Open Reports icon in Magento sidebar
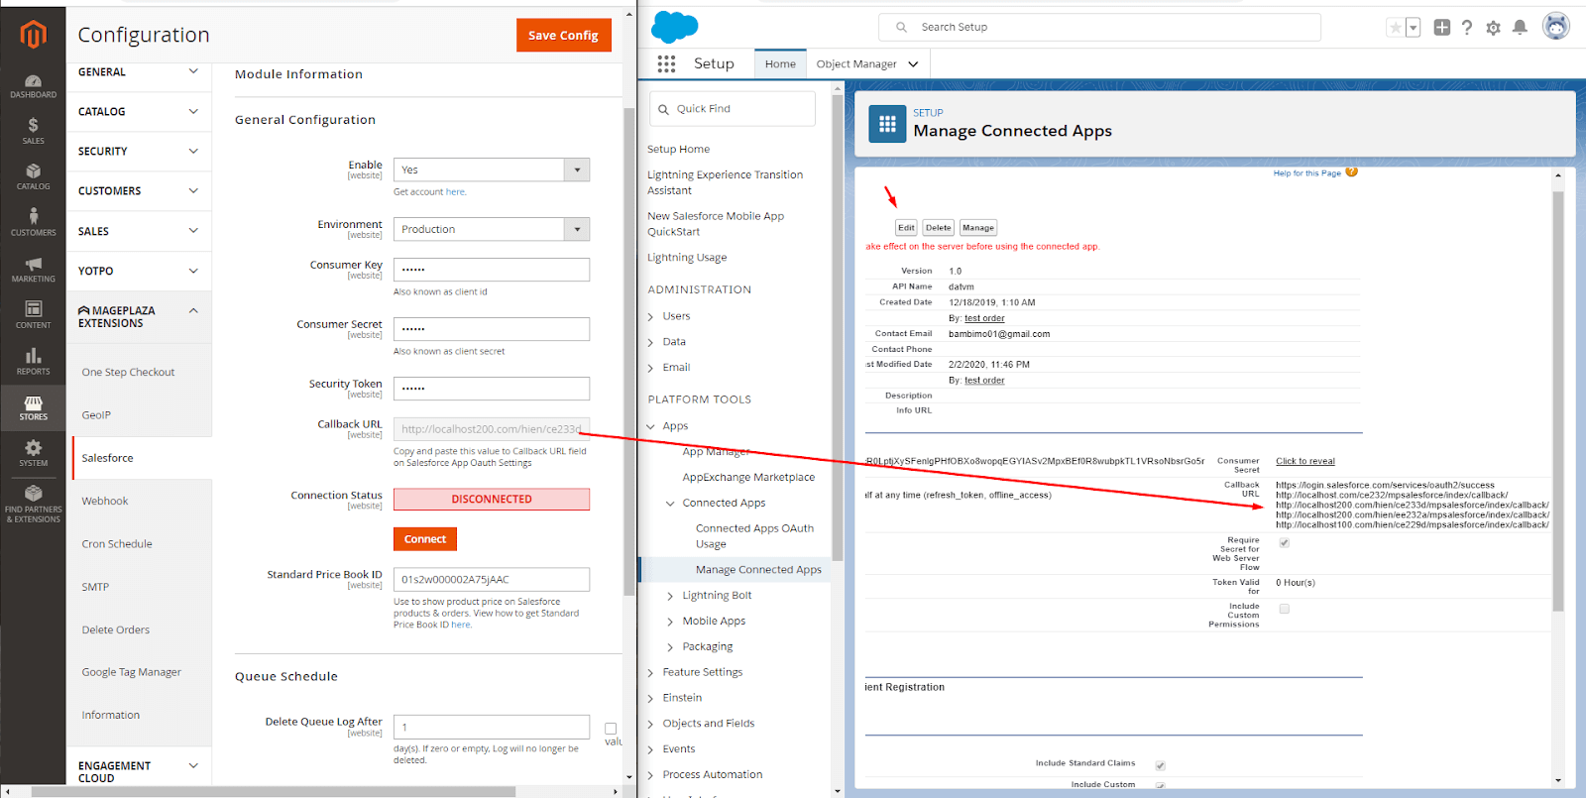The height and width of the screenshot is (798, 1586). (x=33, y=361)
